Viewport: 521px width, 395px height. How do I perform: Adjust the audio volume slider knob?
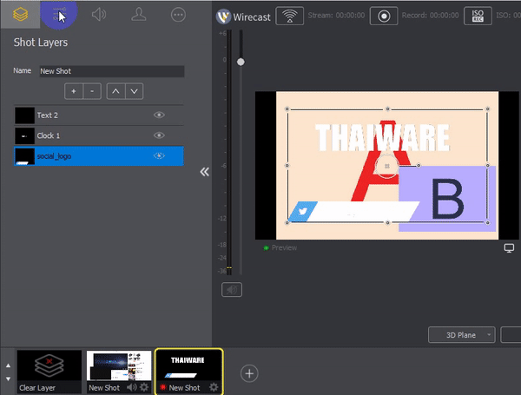click(x=241, y=62)
